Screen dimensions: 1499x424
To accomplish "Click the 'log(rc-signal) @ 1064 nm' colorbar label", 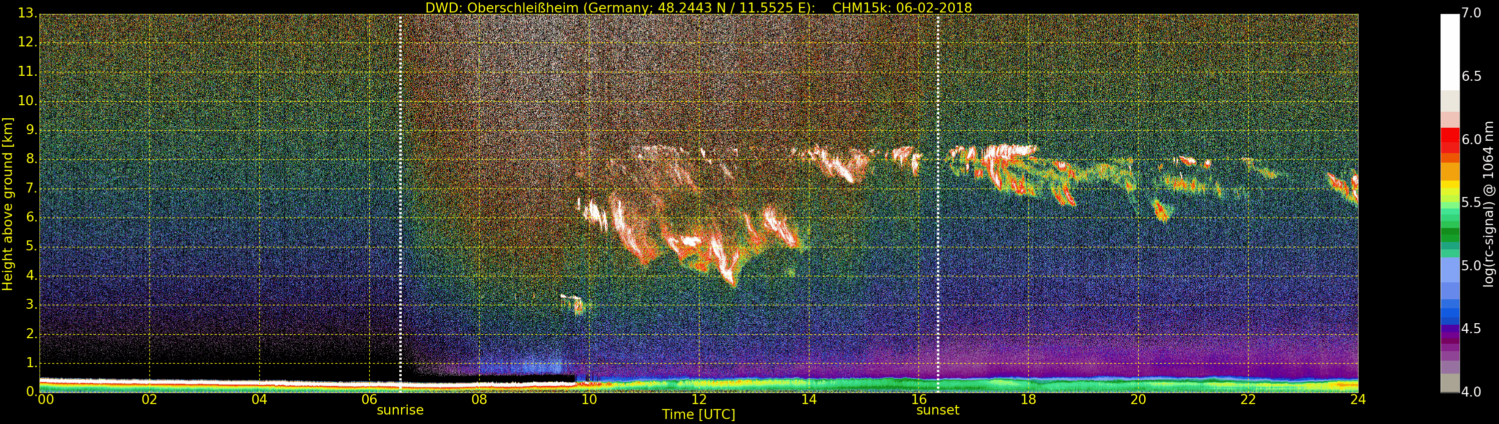I will [x=1488, y=204].
